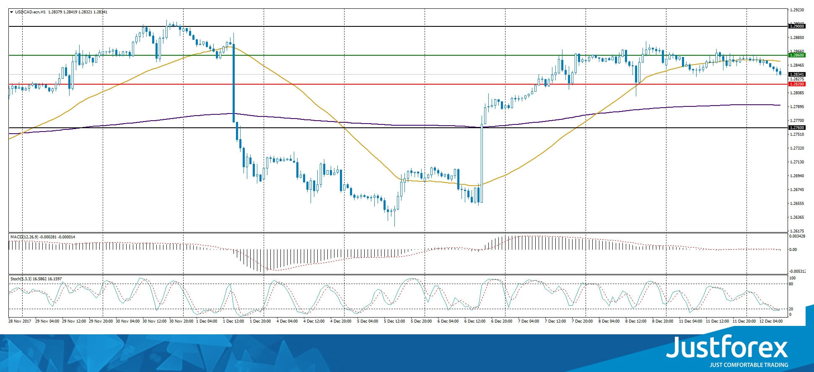Click the 1.26940 price scale value
814x372 pixels.
coord(797,176)
